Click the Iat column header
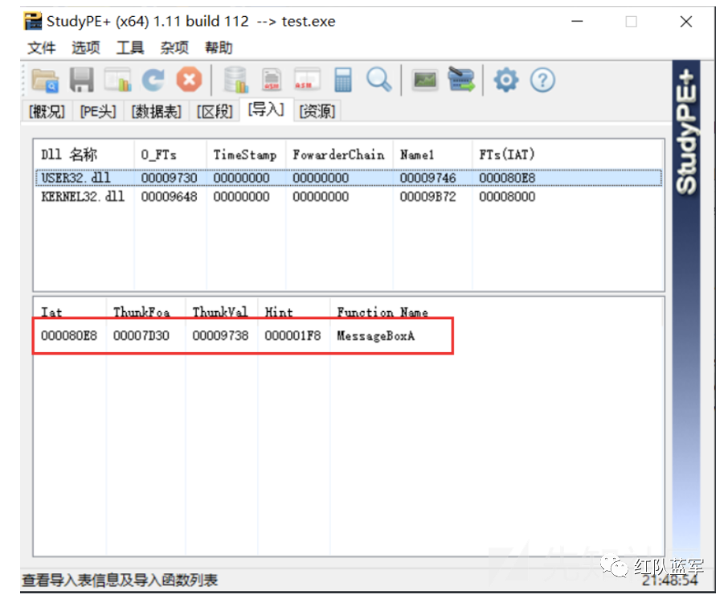This screenshot has height=599, width=728. coord(70,311)
